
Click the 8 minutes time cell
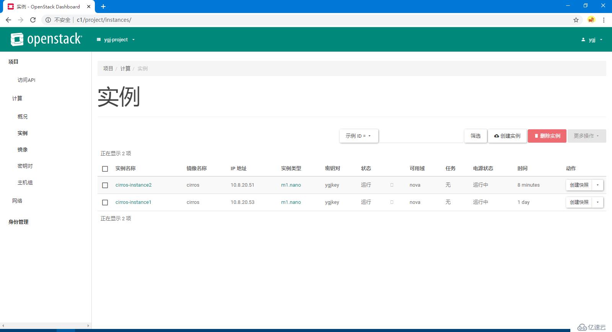(529, 185)
